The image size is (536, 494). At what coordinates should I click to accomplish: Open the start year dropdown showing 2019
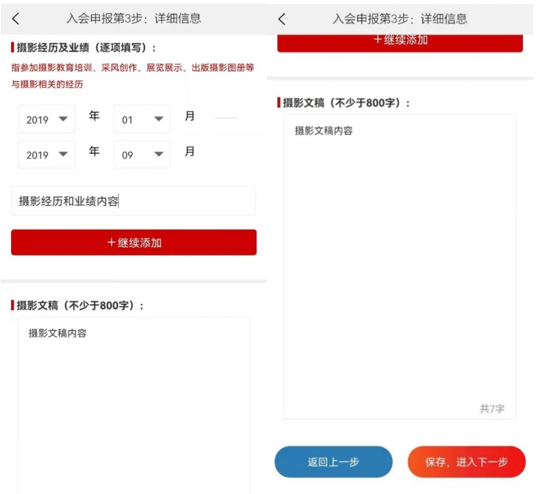point(46,119)
